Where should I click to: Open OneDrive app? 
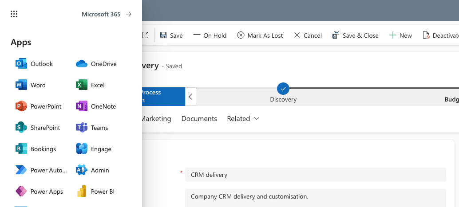click(x=96, y=64)
